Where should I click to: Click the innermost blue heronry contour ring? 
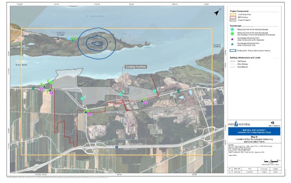click(97, 44)
